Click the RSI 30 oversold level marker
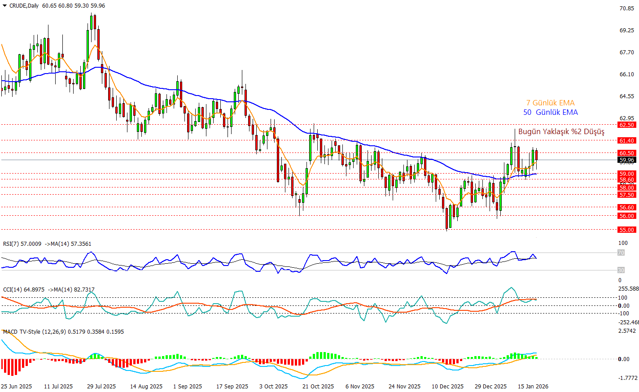The image size is (639, 392). (621, 270)
